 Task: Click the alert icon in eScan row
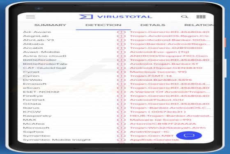coord(121,88)
